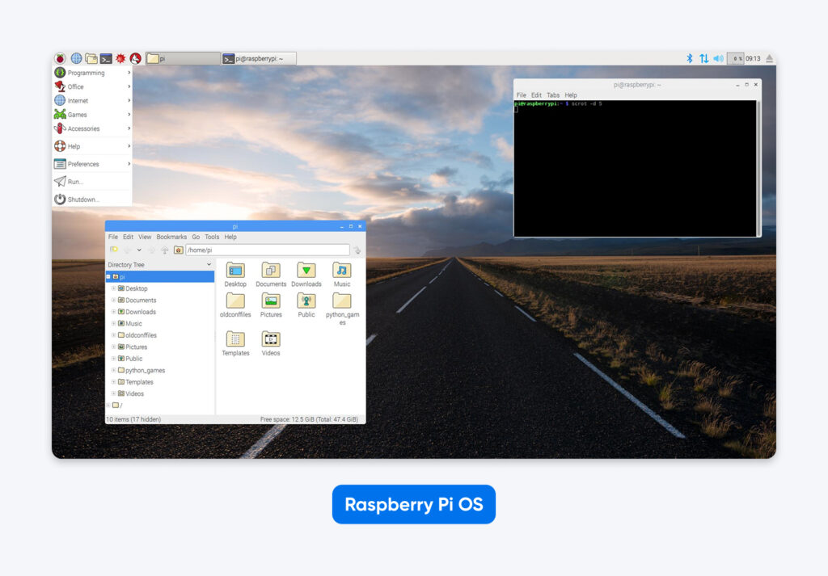Go up one directory with the parent-folder icon
This screenshot has width=828, height=576.
pos(164,250)
